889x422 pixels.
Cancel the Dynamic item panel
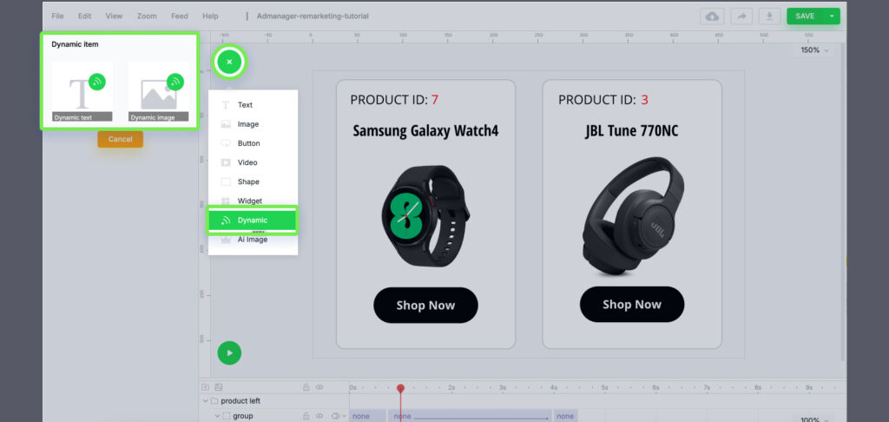click(x=120, y=139)
